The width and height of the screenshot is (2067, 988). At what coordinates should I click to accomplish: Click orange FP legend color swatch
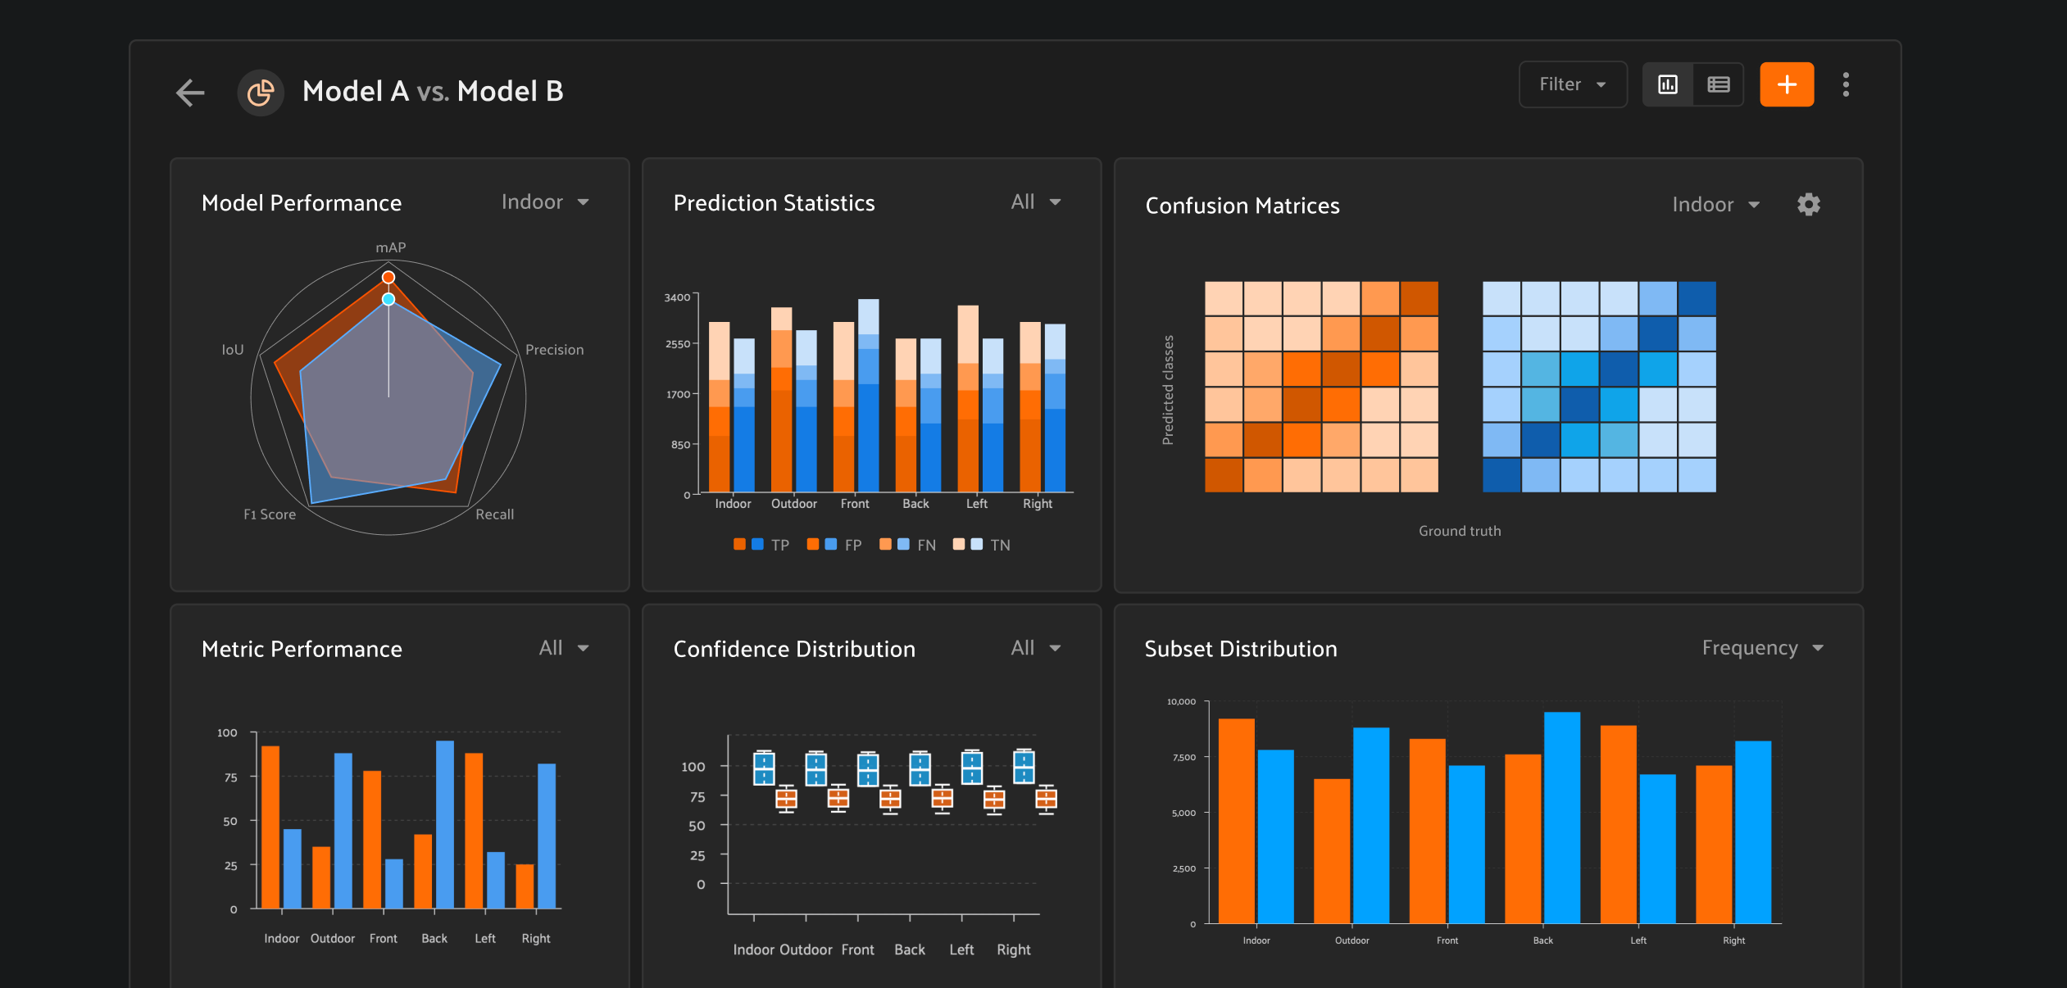[812, 544]
